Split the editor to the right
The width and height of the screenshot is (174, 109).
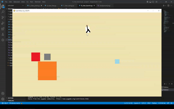coord(168,6)
